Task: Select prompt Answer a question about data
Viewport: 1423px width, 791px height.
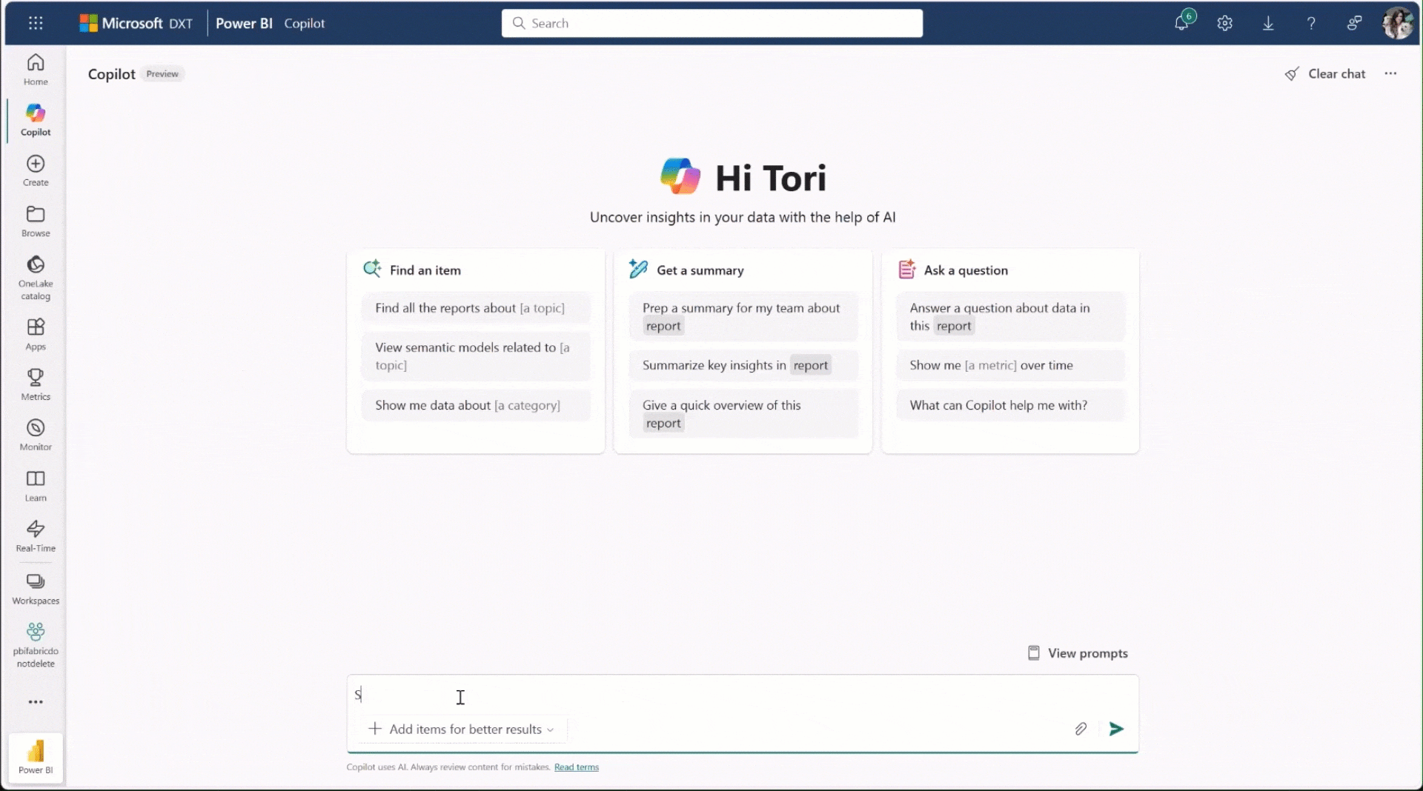Action: coord(1010,317)
